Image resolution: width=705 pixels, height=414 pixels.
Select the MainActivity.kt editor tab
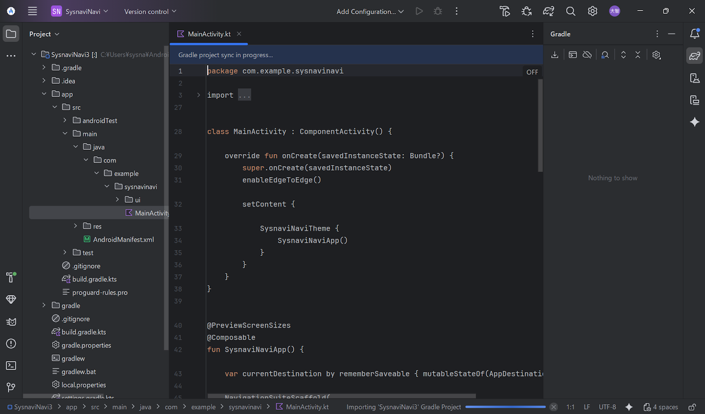(x=209, y=34)
